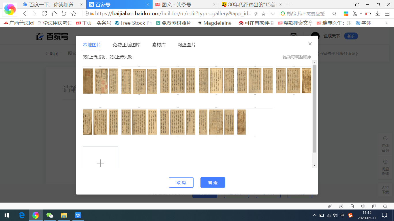Toggle page sound mute in the status bar
This screenshot has height=221, width=394.
point(363,206)
